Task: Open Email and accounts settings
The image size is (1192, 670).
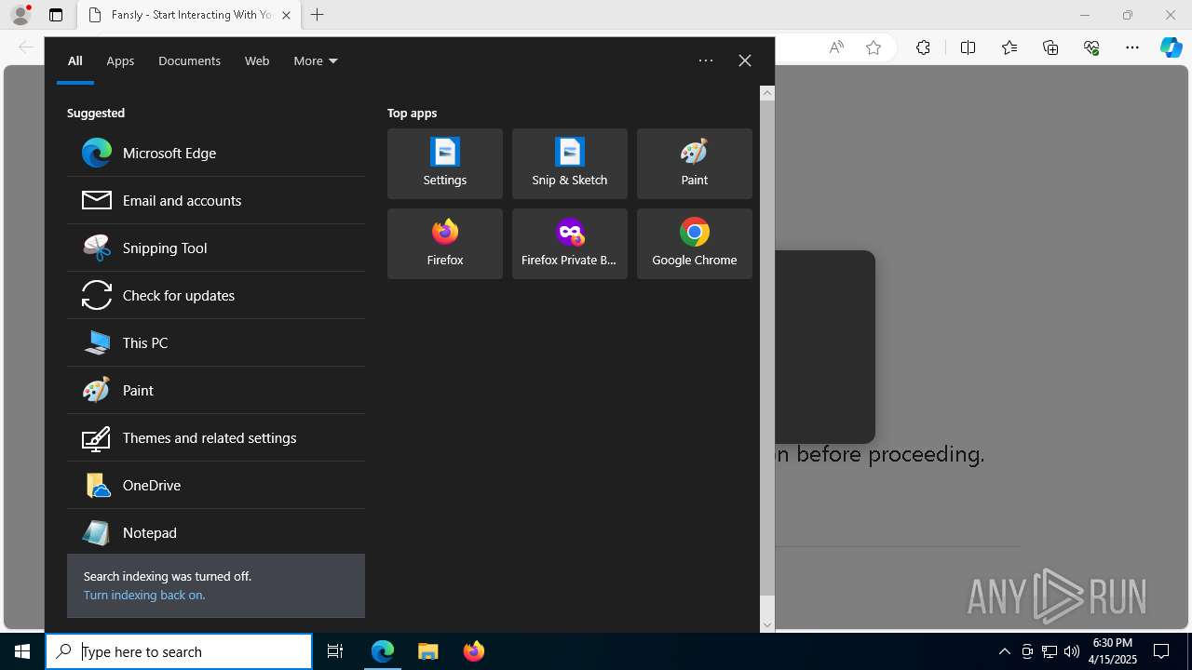Action: [215, 200]
